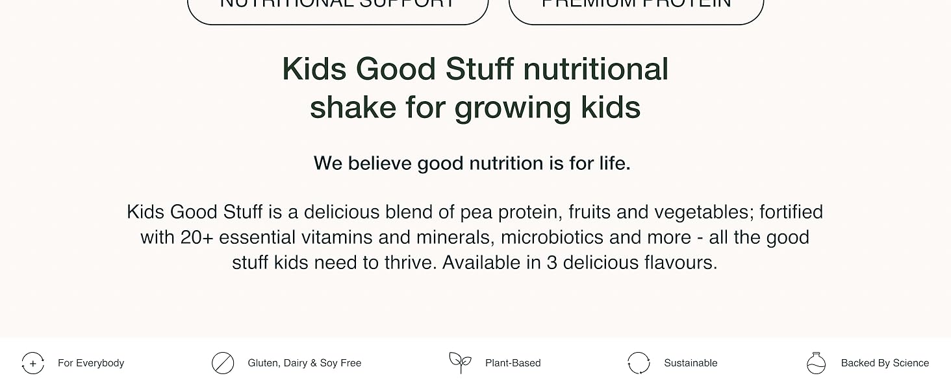Click the "shake for growing kids" heading line
Image resolution: width=951 pixels, height=389 pixels.
(475, 107)
